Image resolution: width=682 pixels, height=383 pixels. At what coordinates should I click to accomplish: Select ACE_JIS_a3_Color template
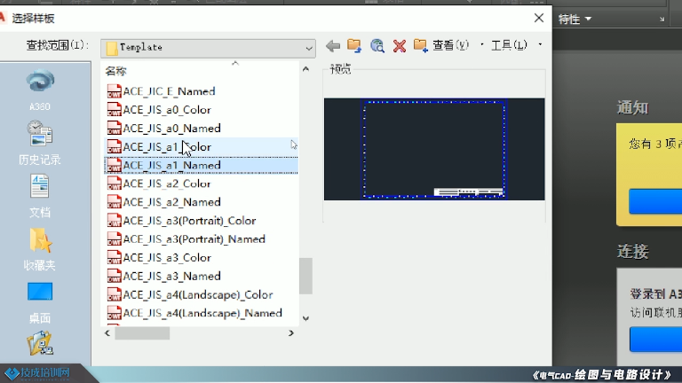(167, 257)
